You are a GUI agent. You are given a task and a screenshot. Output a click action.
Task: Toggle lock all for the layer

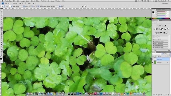pos(160,56)
